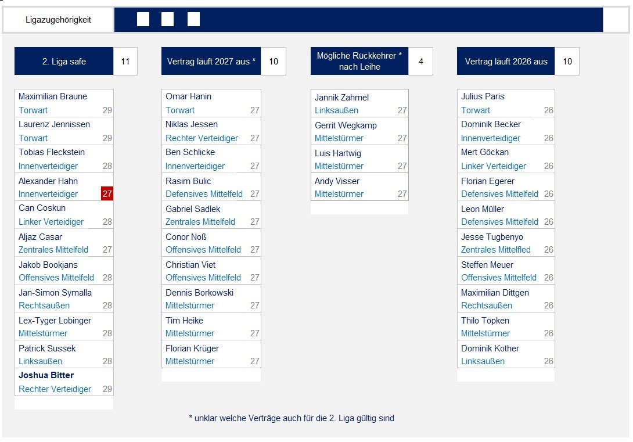
Task: Select "Mögliche Rückkehrer nach Leihe" header
Action: [x=359, y=62]
